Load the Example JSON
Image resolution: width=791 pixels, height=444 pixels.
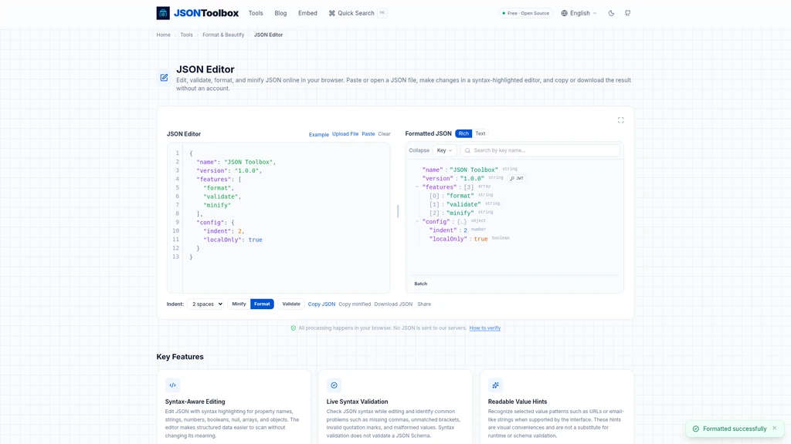319,134
